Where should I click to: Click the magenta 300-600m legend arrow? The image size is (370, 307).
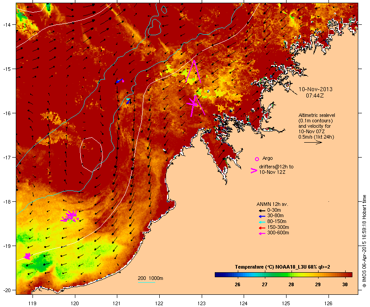[x=262, y=233]
